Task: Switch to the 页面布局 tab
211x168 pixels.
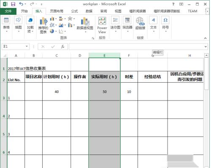Action: (x=57, y=11)
